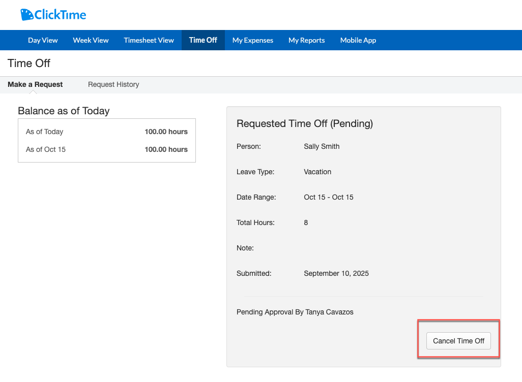Click the 'Total Hours:' label

256,223
